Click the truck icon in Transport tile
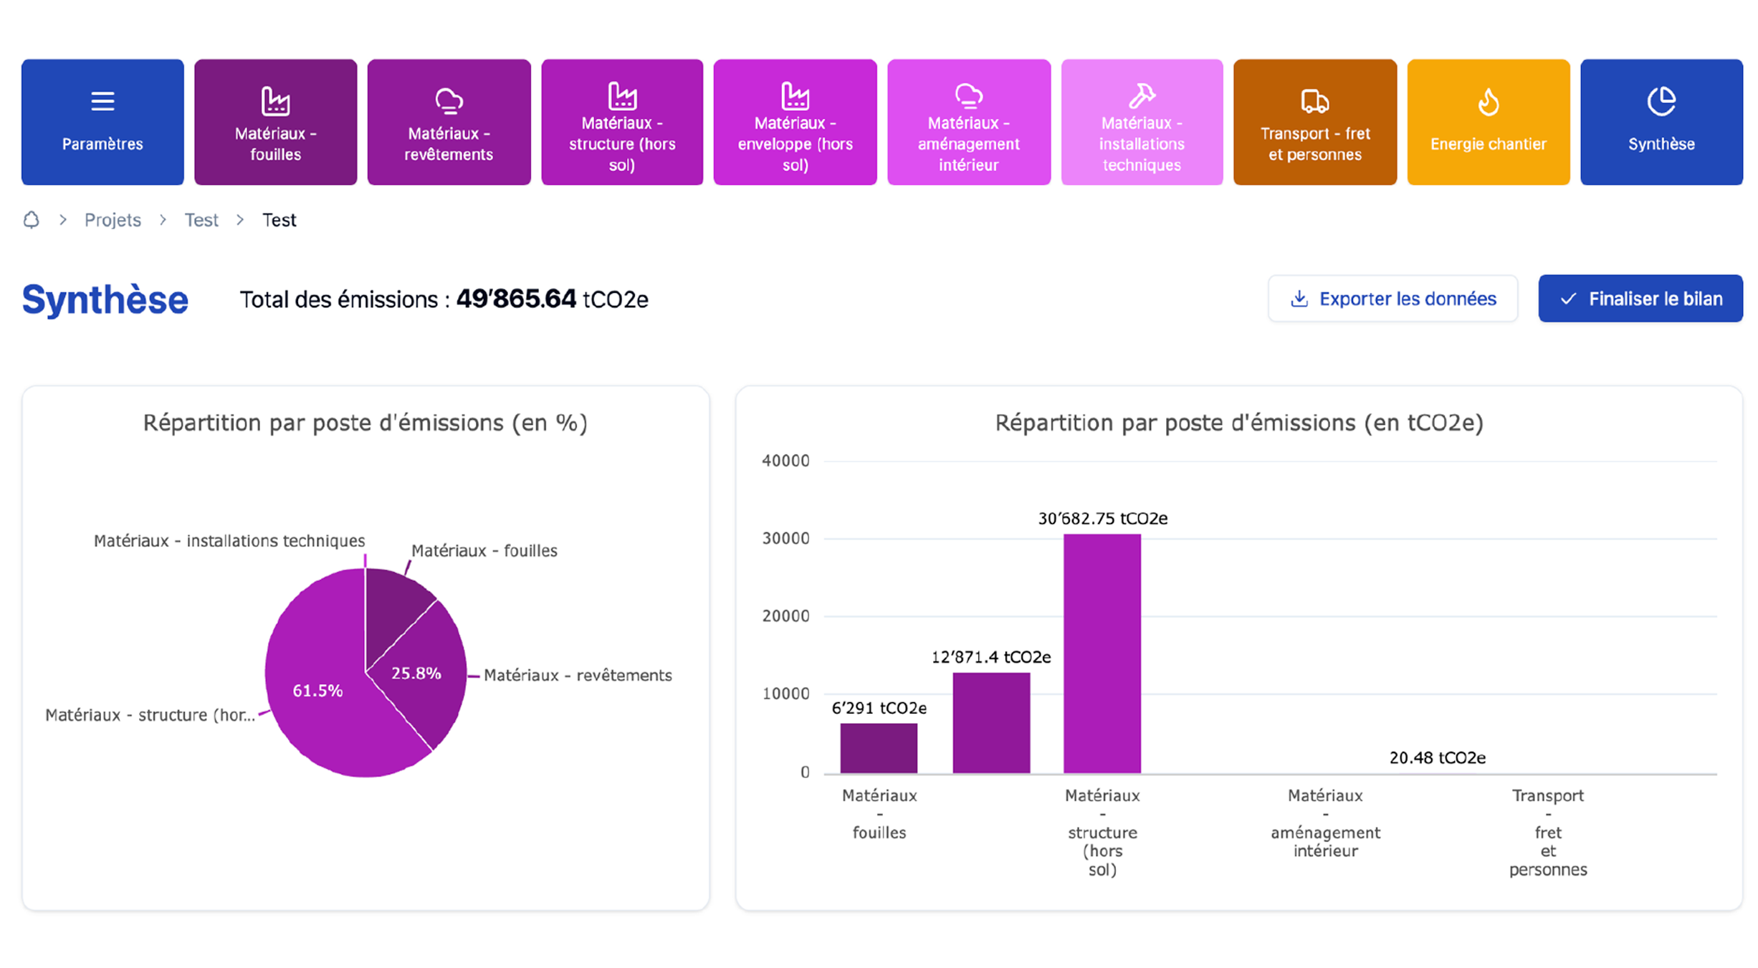 [1315, 101]
